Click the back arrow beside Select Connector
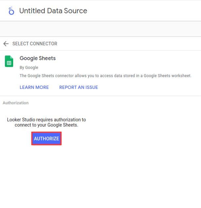The height and width of the screenshot is (208, 201). click(6, 44)
